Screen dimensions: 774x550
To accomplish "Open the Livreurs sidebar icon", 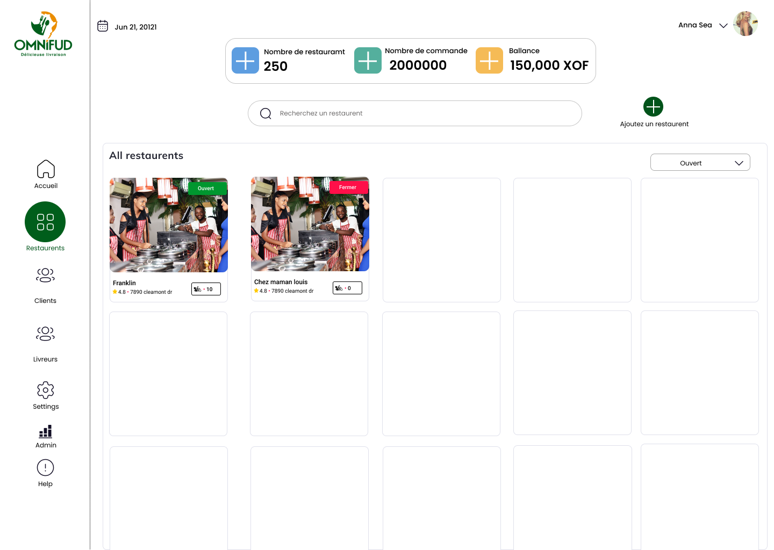I will [45, 334].
